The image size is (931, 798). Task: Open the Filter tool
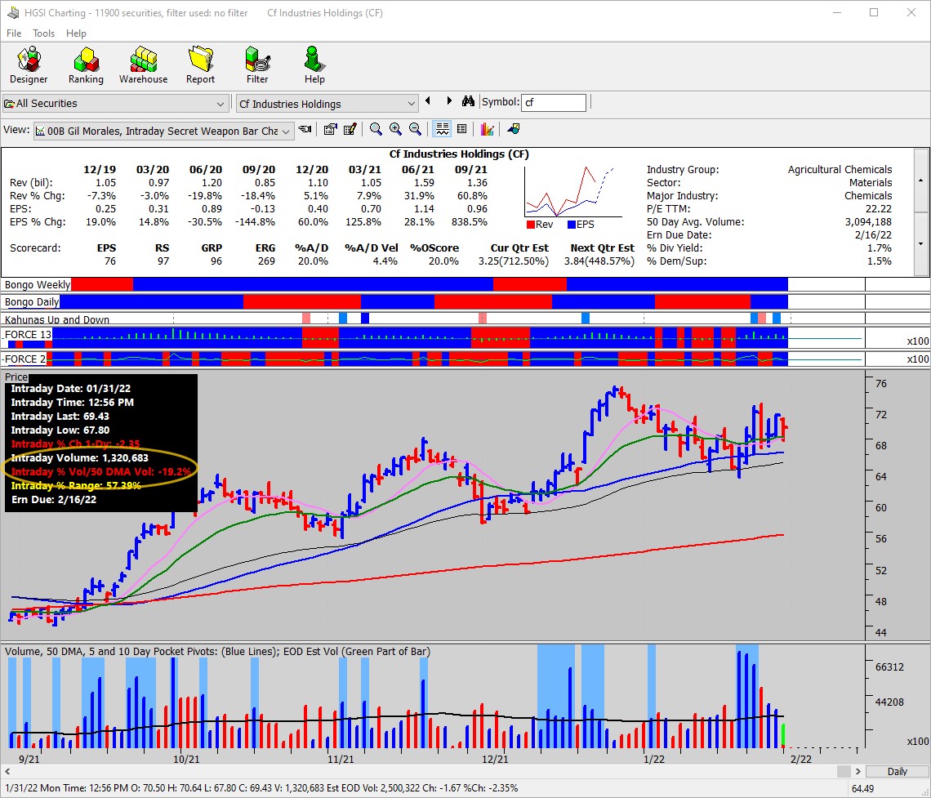257,65
